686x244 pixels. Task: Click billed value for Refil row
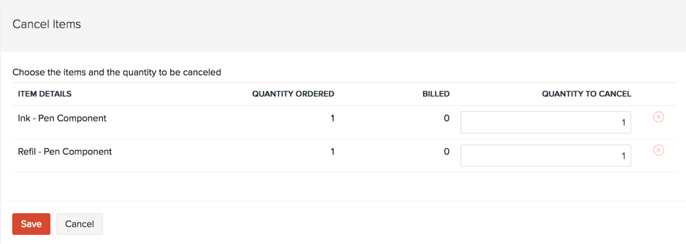pos(446,152)
